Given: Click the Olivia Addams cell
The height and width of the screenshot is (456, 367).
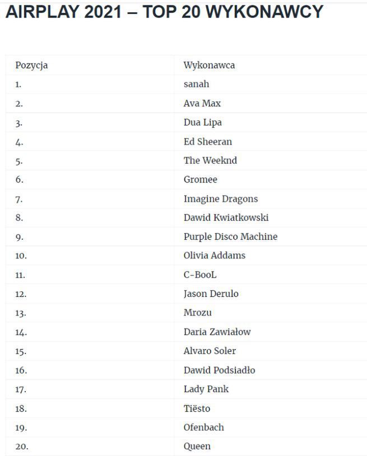Looking at the screenshot, I should [x=214, y=255].
